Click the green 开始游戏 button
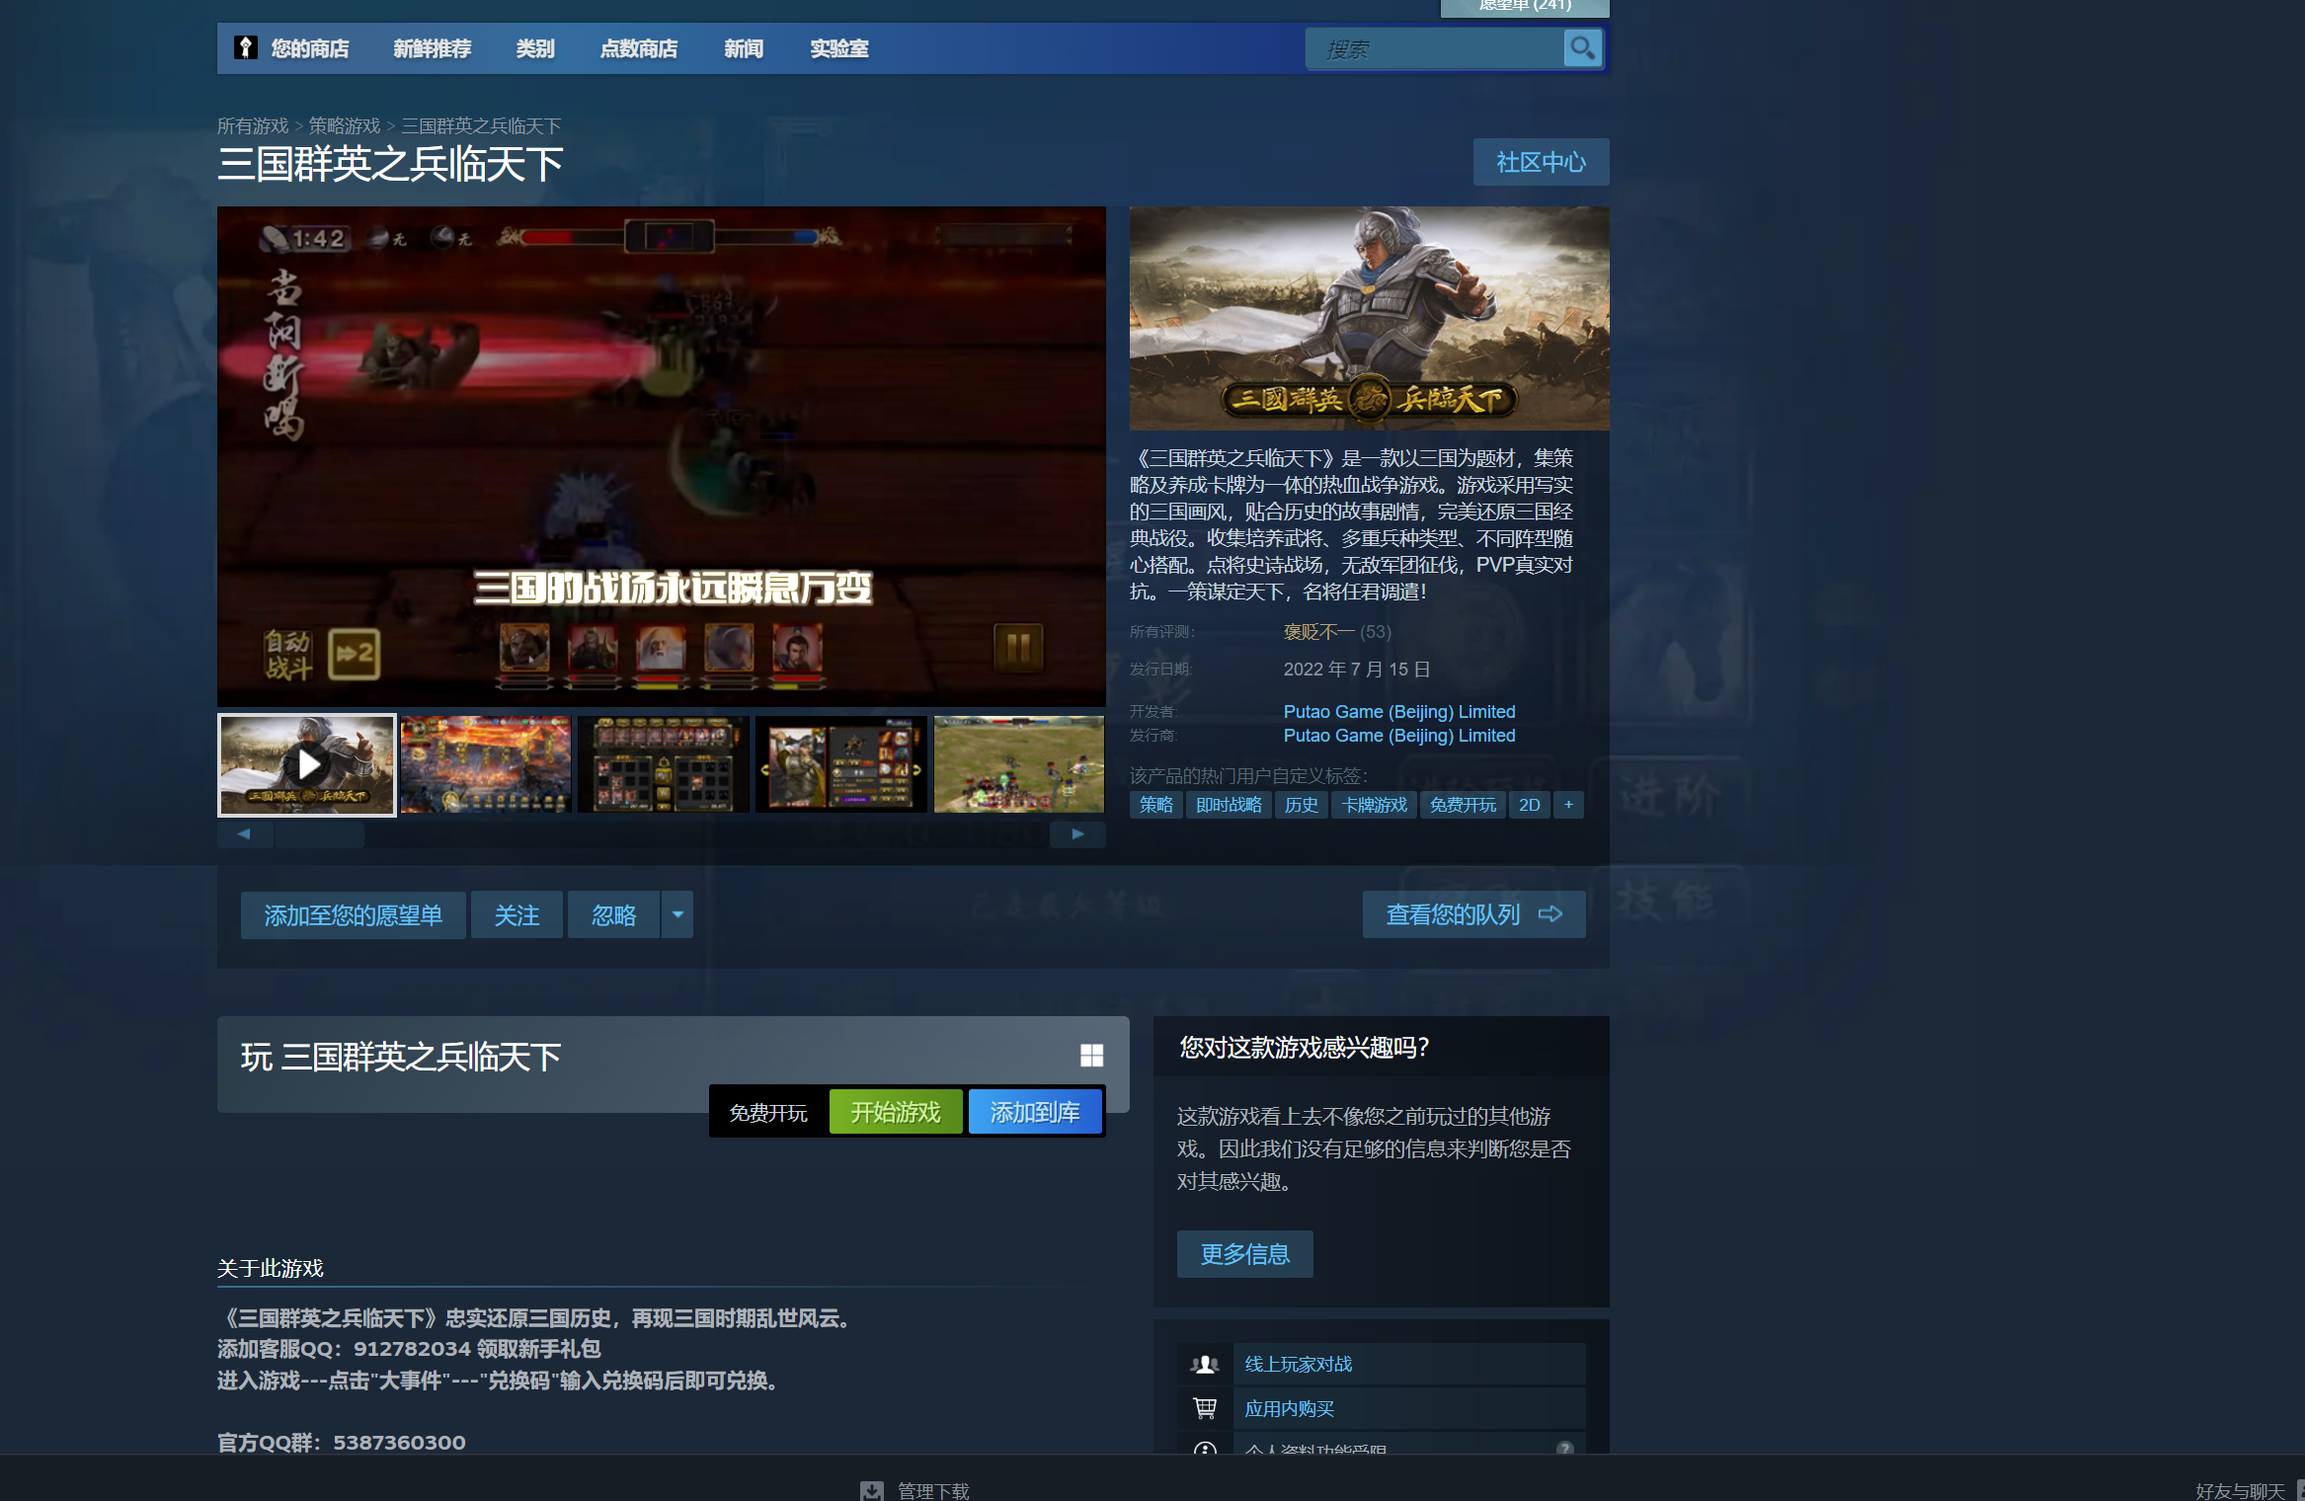2305x1501 pixels. 896,1113
